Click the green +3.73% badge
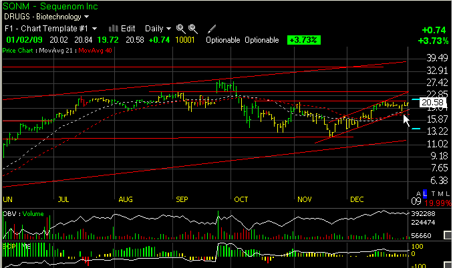The height and width of the screenshot is (268, 453). (303, 40)
